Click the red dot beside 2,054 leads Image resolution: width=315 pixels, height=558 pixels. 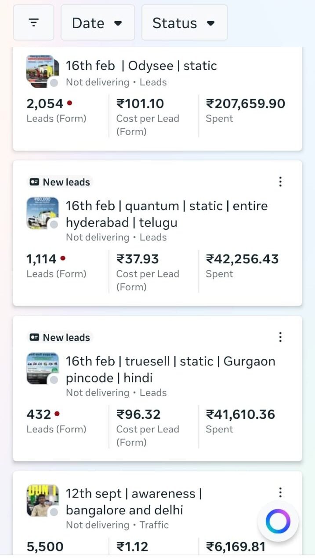(x=70, y=103)
